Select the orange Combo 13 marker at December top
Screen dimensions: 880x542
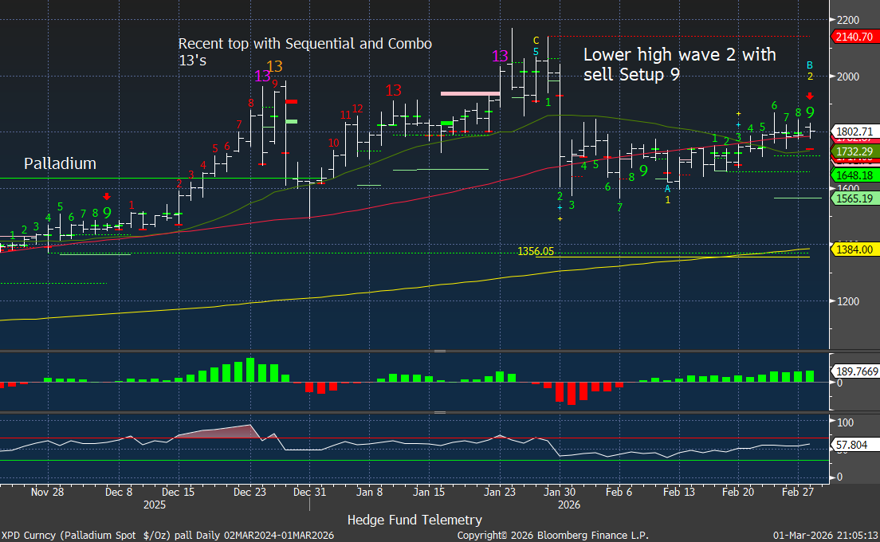click(x=274, y=67)
